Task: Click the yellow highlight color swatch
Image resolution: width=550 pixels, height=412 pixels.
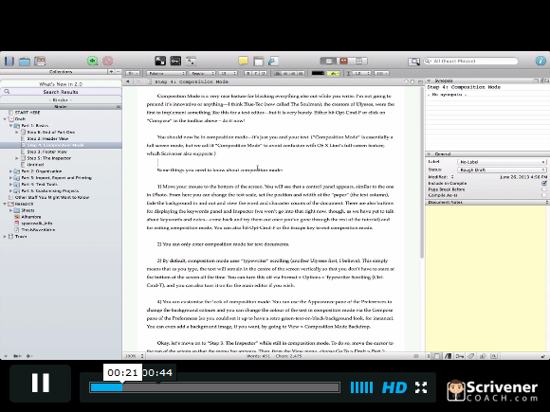Action: point(333,73)
